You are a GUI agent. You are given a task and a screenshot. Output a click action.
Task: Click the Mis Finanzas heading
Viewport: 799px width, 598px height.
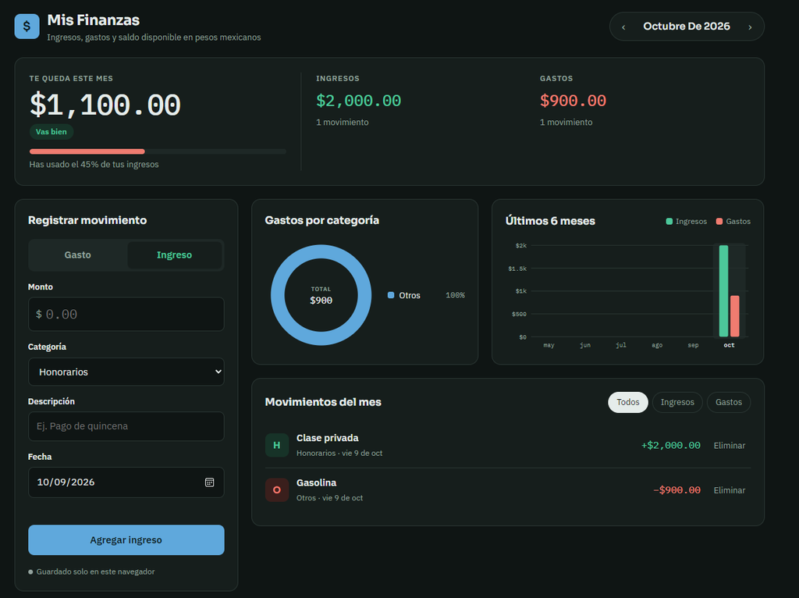click(94, 20)
